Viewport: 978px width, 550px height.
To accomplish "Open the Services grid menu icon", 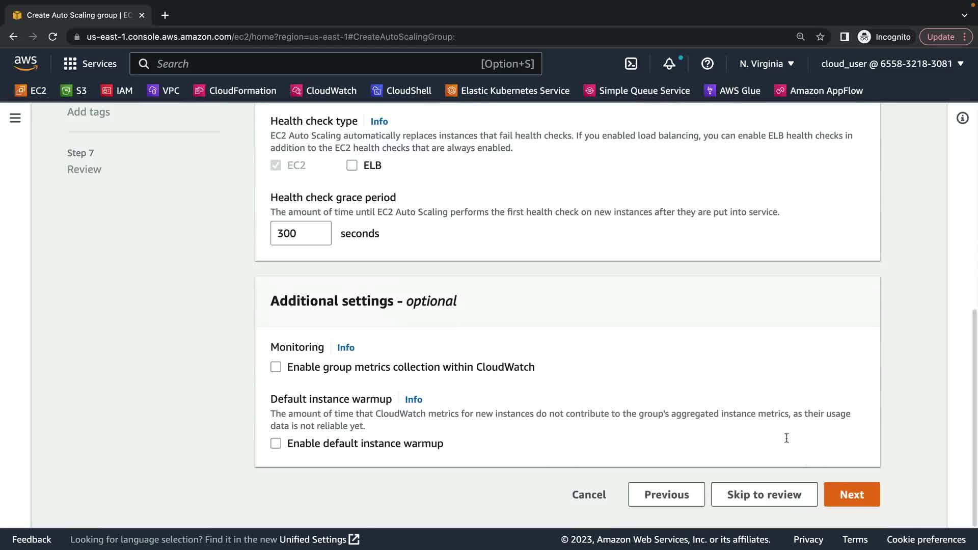I will [x=70, y=64].
